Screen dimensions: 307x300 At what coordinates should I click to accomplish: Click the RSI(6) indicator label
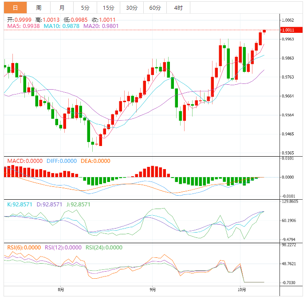24,248
